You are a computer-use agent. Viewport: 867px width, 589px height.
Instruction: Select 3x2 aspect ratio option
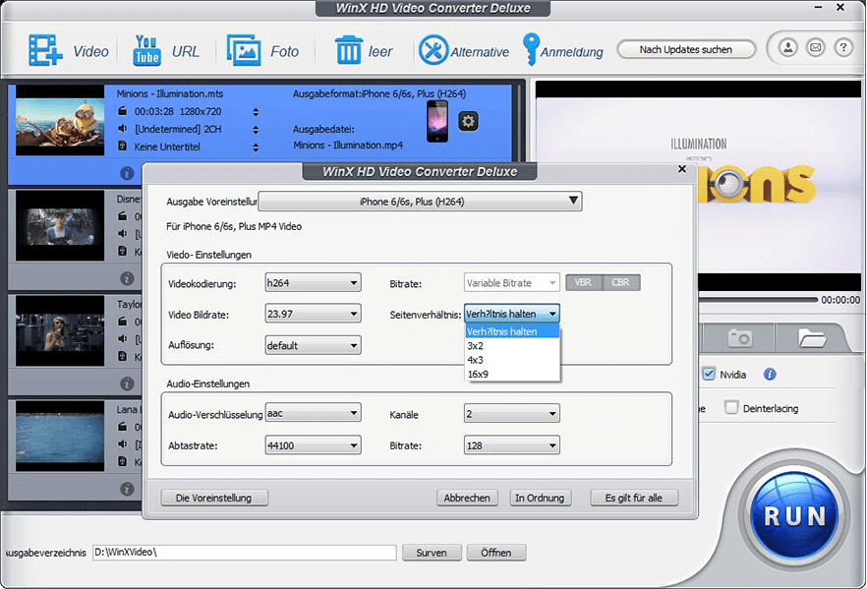point(512,346)
